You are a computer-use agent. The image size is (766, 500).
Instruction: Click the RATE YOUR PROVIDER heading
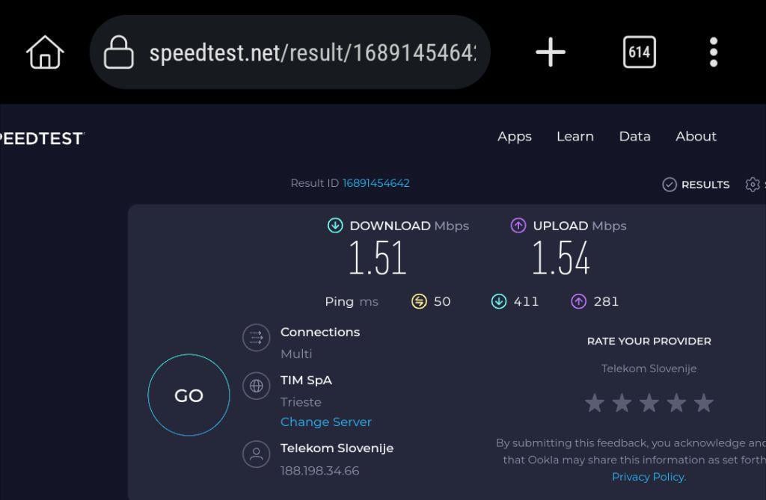[x=649, y=342]
